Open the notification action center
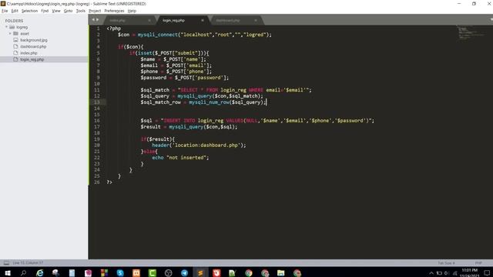This screenshot has width=493, height=277. coord(487,273)
